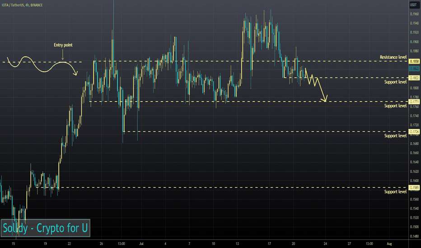The height and width of the screenshot is (248, 421).
Task: Click the '10' date on time axis
Action: (x=213, y=243)
